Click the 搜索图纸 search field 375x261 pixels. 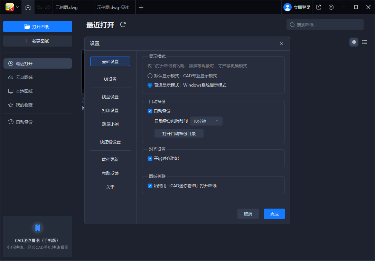tap(325, 24)
